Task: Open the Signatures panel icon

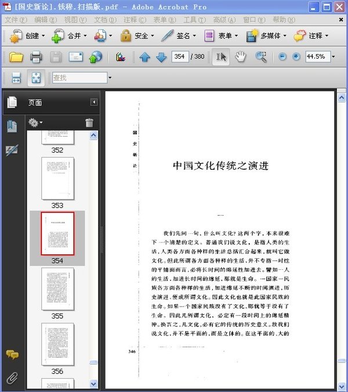Action: coord(12,150)
